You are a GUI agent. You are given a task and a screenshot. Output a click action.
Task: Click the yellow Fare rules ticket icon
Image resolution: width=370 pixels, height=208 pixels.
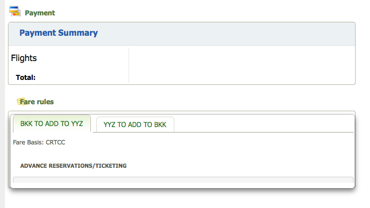pyautogui.click(x=21, y=102)
